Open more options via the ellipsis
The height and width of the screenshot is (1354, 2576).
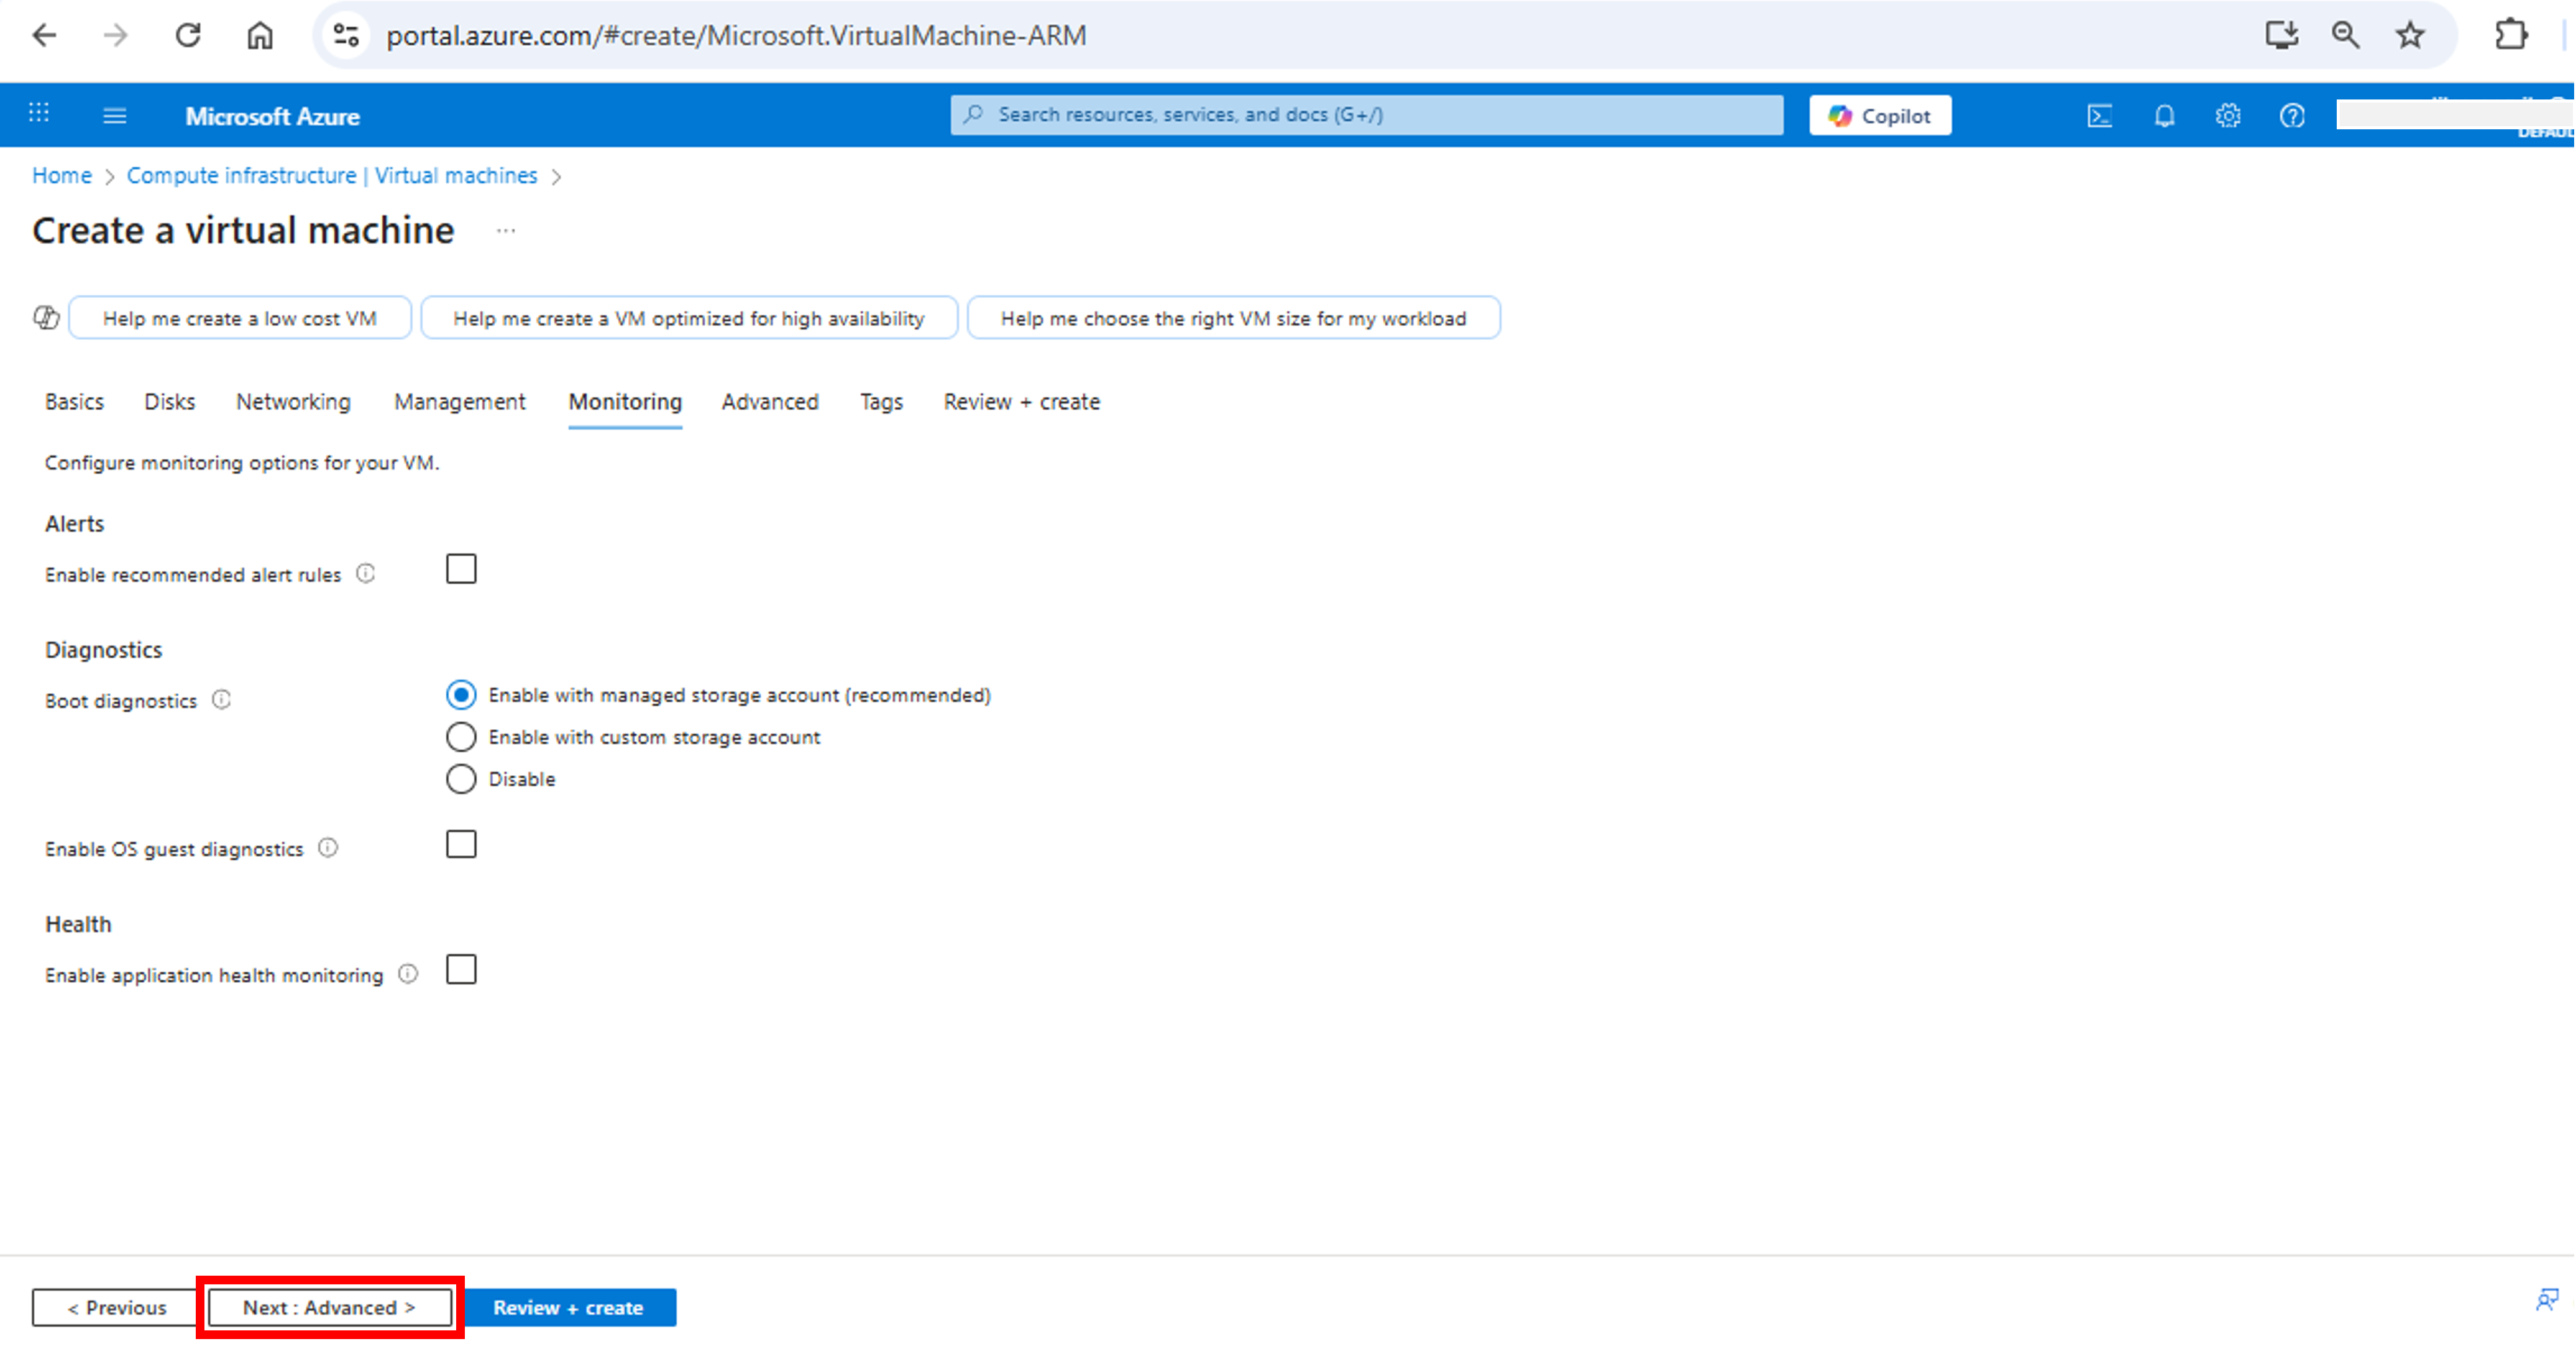[x=506, y=230]
